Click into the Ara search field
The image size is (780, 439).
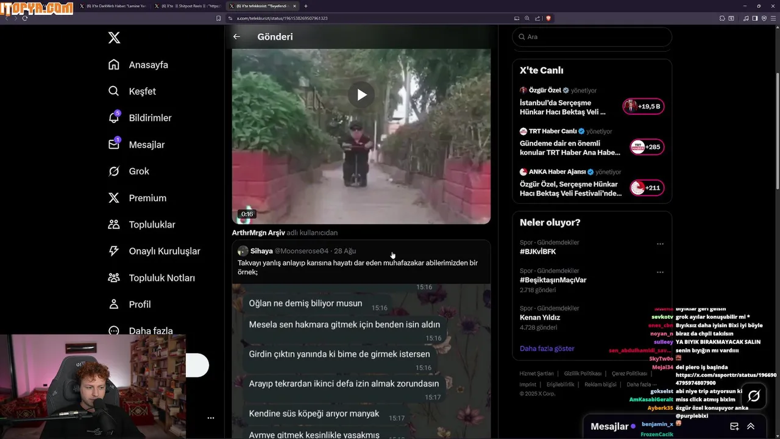pyautogui.click(x=592, y=37)
